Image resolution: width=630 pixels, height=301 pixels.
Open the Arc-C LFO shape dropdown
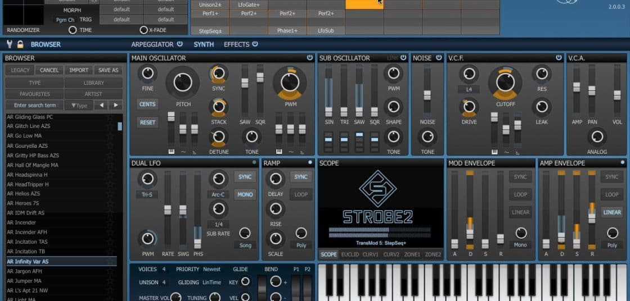218,195
